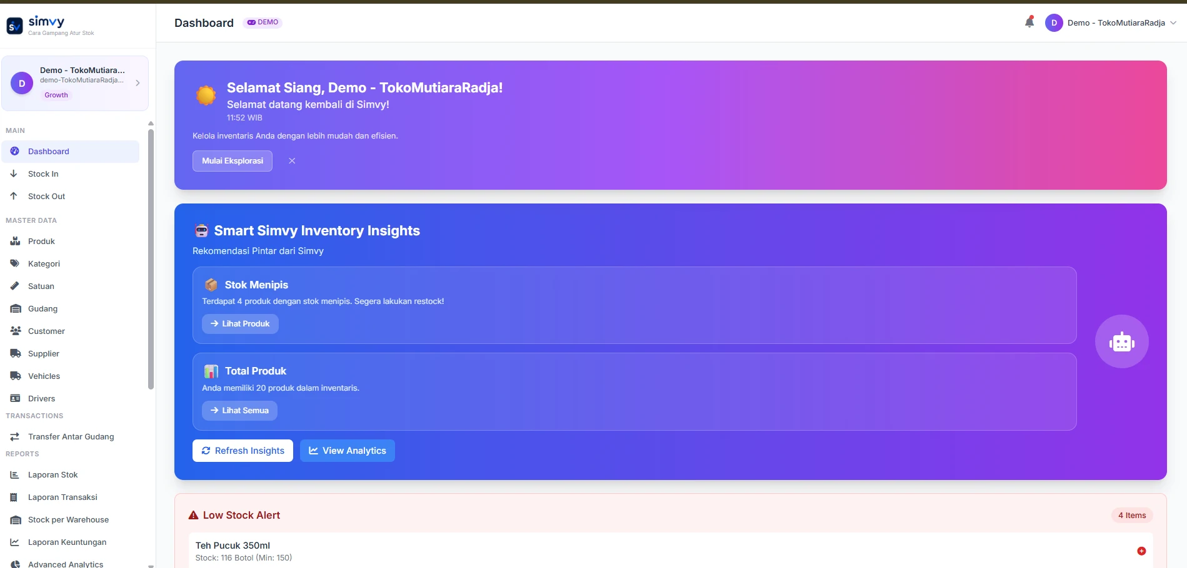Click the Total Produk chart icon
The width and height of the screenshot is (1187, 568).
click(x=211, y=371)
